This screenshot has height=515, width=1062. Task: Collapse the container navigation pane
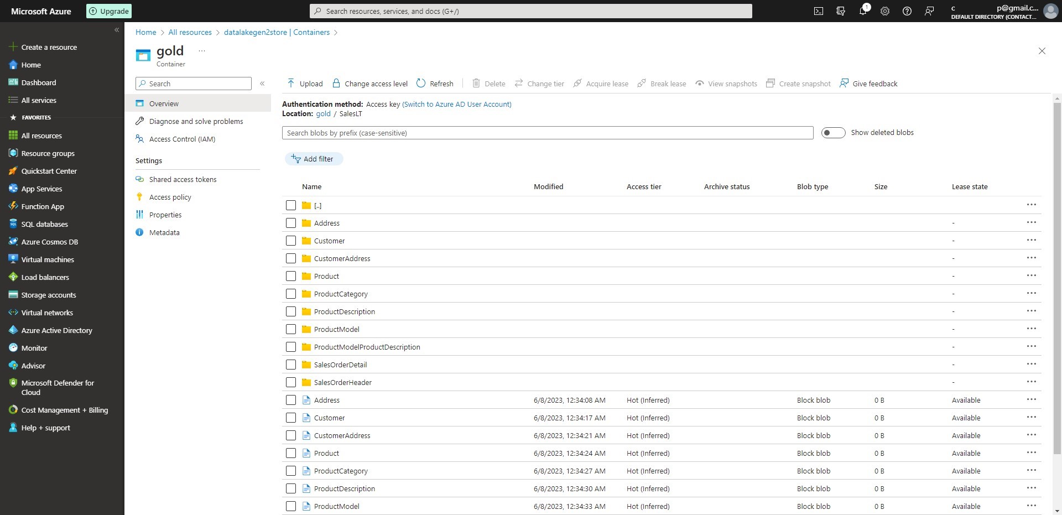(263, 84)
